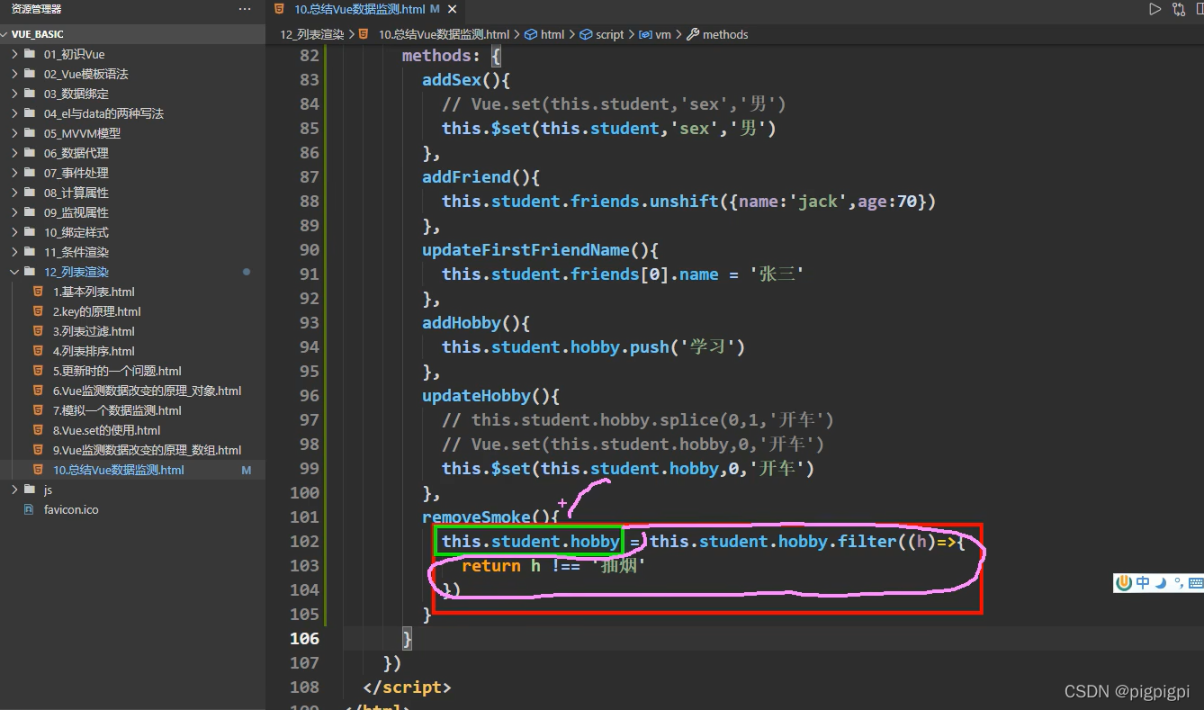Screen dimensions: 1204x710
Task: Open the explorer panel more actions menu
Action: pyautogui.click(x=245, y=9)
